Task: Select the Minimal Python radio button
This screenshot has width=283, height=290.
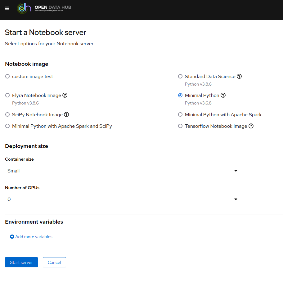Action: coord(180,95)
